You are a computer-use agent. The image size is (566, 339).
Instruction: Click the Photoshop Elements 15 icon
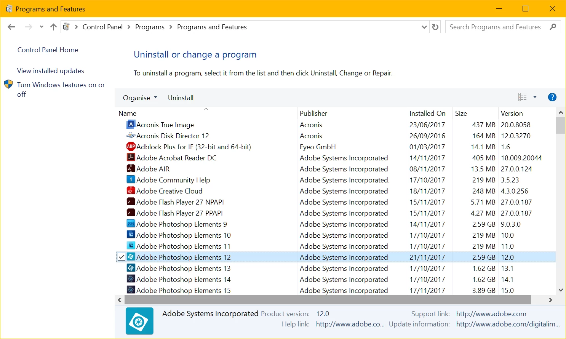coord(131,290)
